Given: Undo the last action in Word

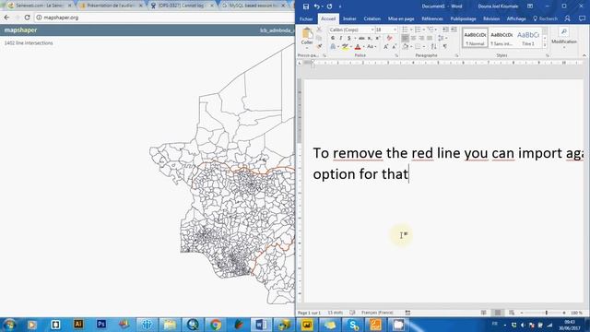Looking at the screenshot, I should 316,6.
